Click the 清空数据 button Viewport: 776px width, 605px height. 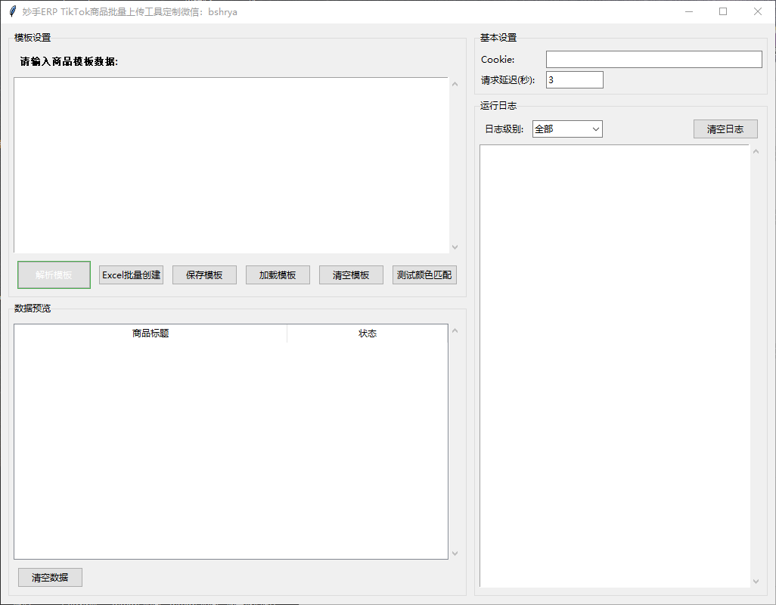tap(50, 578)
